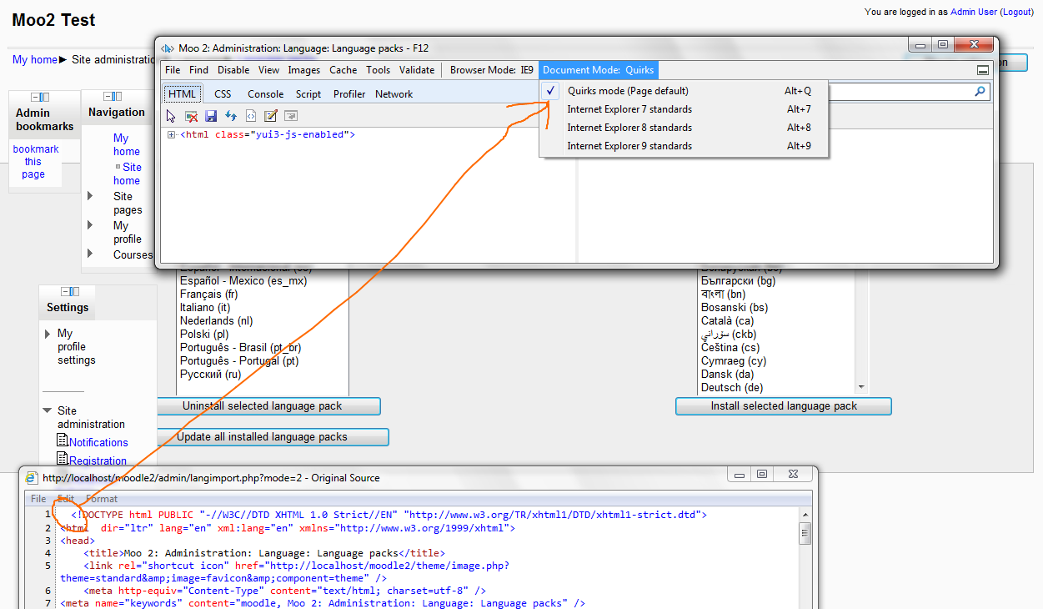Switch to the Network tab

394,94
